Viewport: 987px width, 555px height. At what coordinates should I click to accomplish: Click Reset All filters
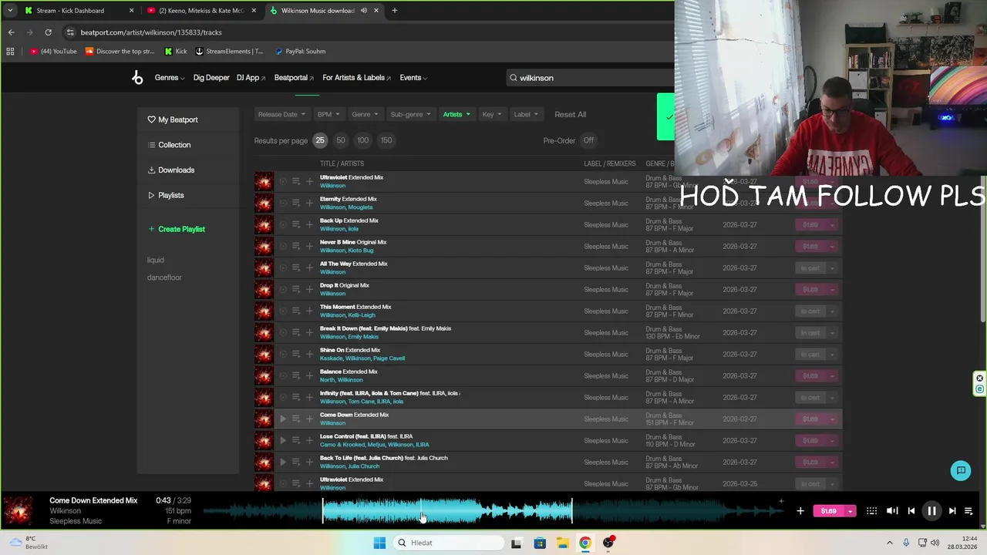(570, 114)
